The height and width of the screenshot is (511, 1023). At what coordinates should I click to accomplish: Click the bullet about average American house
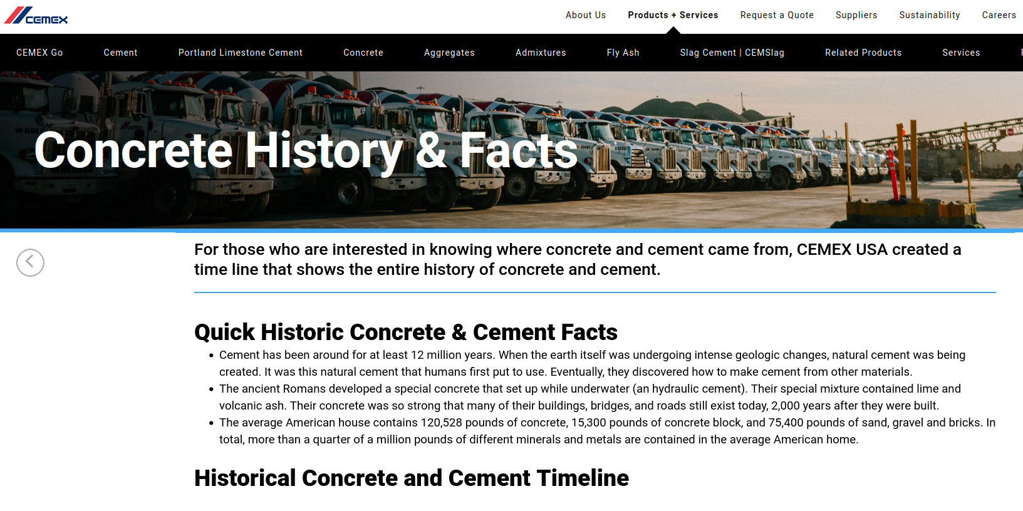[x=607, y=431]
